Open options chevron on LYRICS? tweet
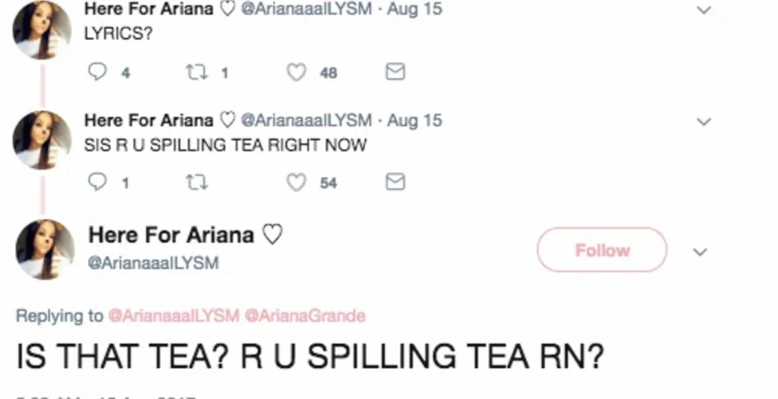This screenshot has height=399, width=778. point(704,11)
